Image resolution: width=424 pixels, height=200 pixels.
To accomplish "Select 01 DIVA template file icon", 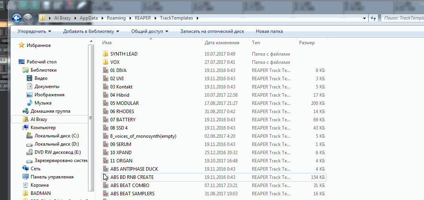I will tap(105, 70).
